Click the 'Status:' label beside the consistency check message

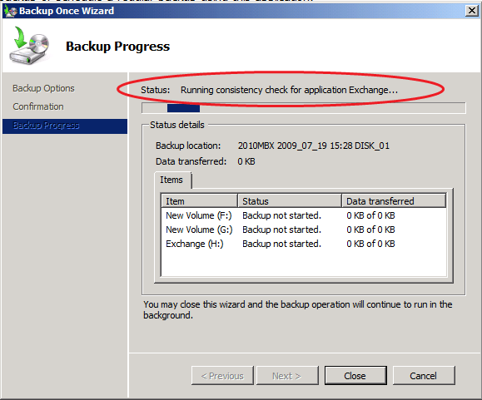155,90
